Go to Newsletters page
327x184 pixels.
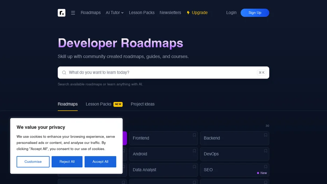(170, 13)
